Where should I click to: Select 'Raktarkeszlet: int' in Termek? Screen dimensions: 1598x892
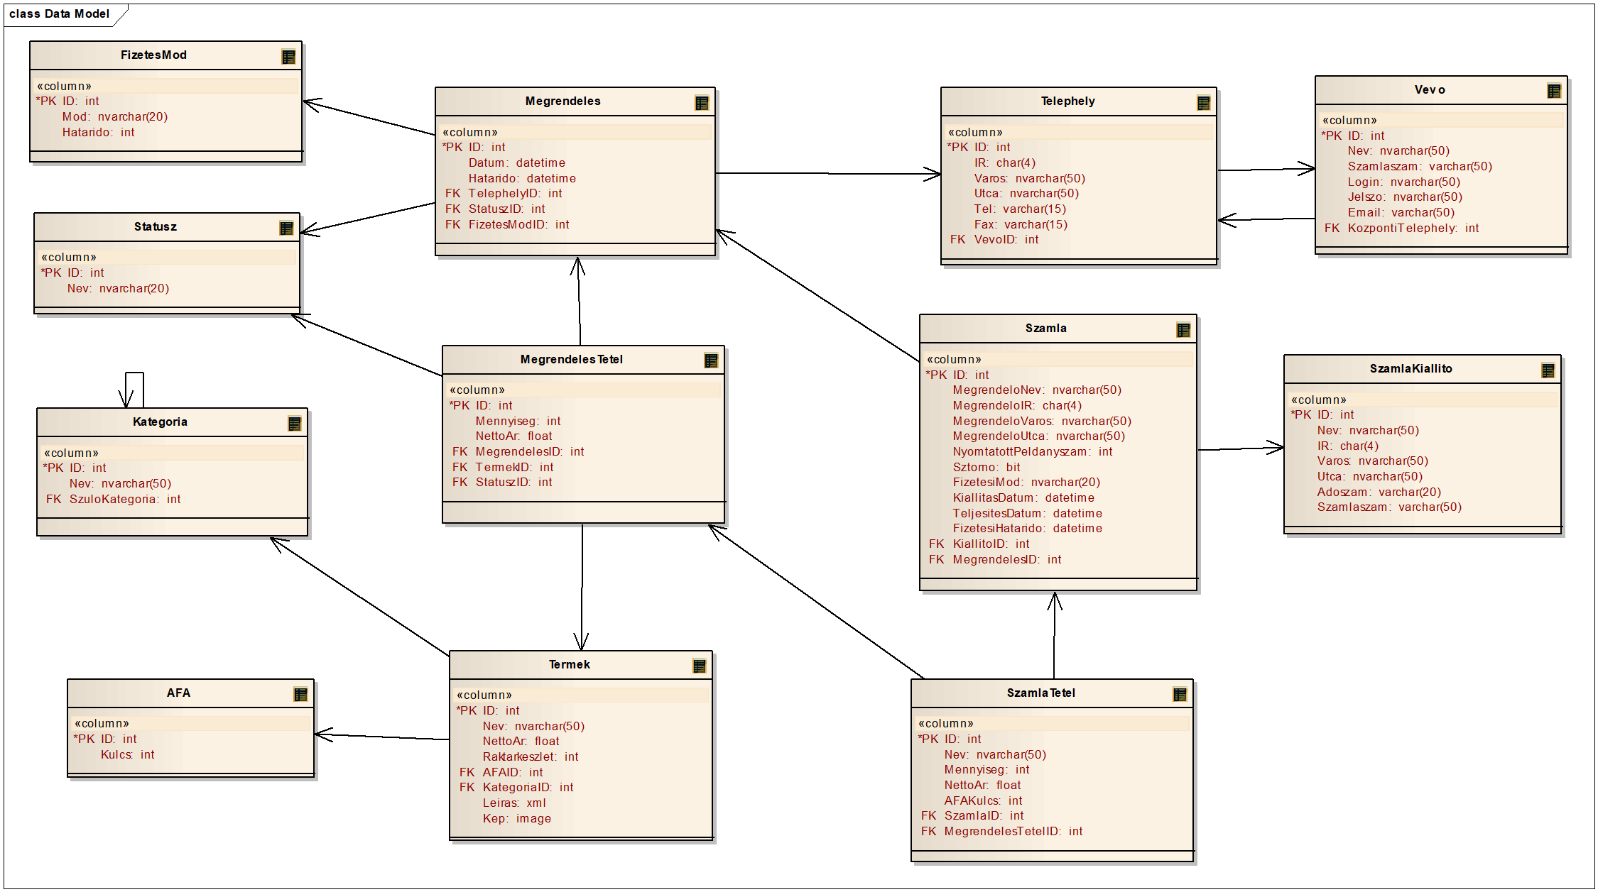(531, 757)
